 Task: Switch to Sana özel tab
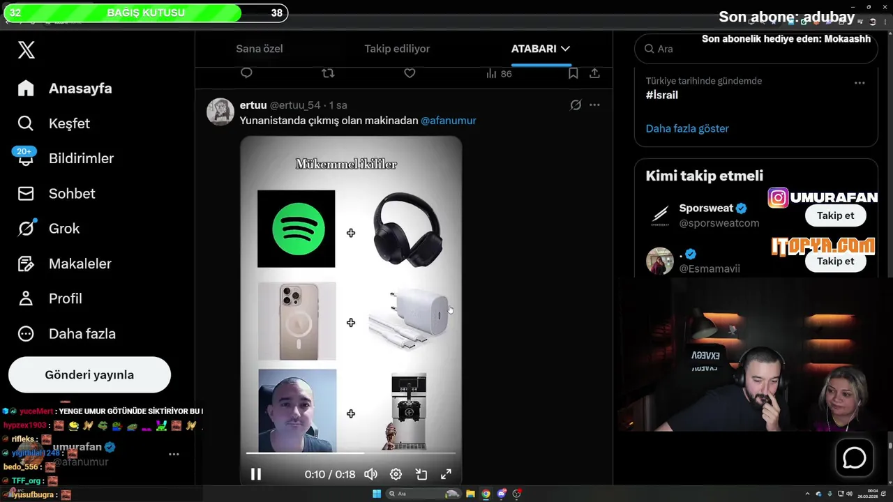tap(260, 49)
